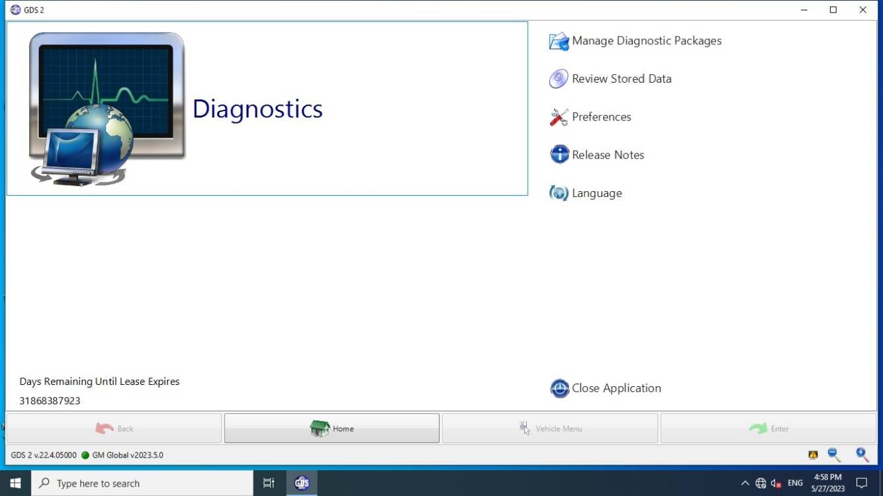The image size is (883, 496).
Task: Close the GDS 2 window
Action: pos(863,10)
